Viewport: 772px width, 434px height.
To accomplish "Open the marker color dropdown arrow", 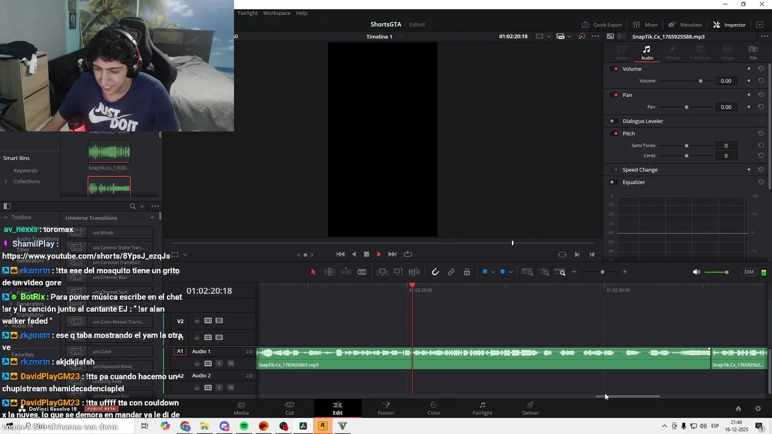I will pos(511,272).
